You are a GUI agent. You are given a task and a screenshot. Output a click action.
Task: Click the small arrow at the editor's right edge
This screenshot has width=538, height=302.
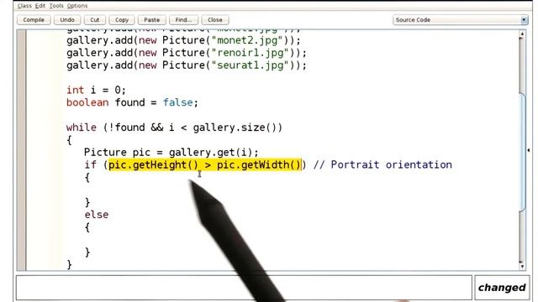(x=529, y=150)
